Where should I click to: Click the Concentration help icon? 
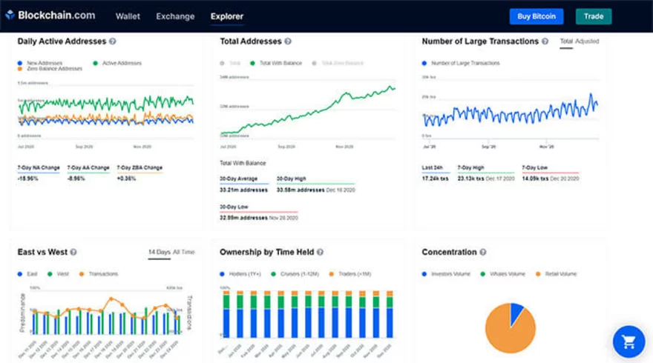[x=483, y=253]
